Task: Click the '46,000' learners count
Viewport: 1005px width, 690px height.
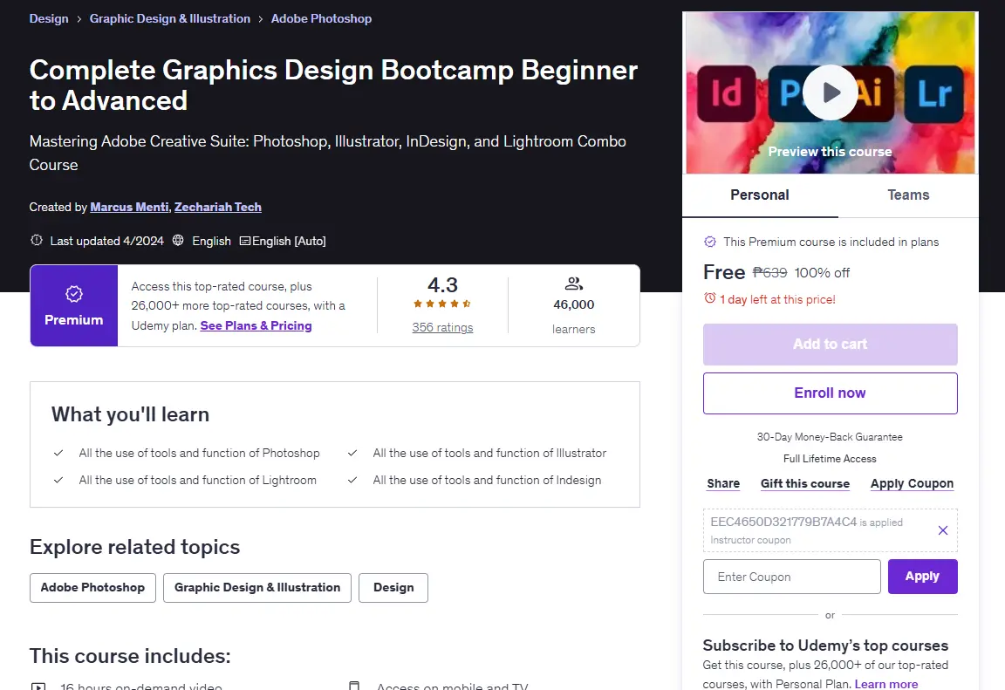Action: pos(574,305)
